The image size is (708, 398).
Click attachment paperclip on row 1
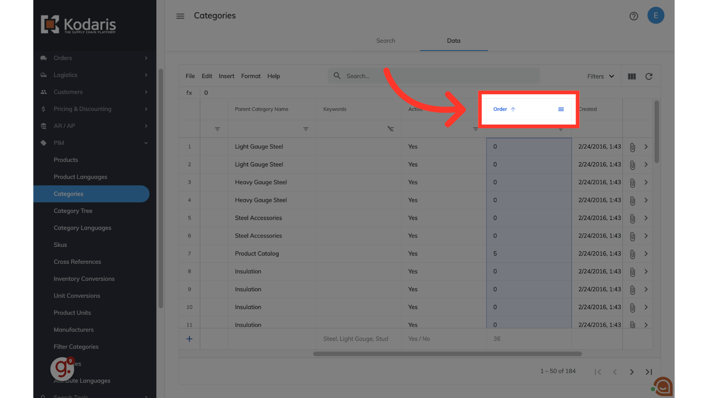click(x=632, y=147)
